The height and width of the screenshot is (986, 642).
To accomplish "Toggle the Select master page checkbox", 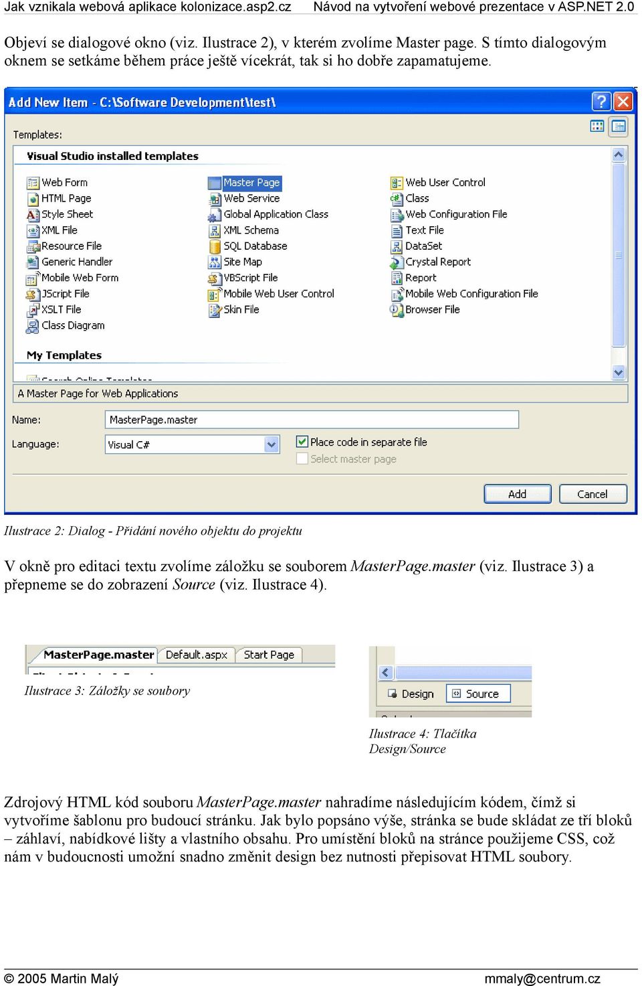I will tap(302, 459).
